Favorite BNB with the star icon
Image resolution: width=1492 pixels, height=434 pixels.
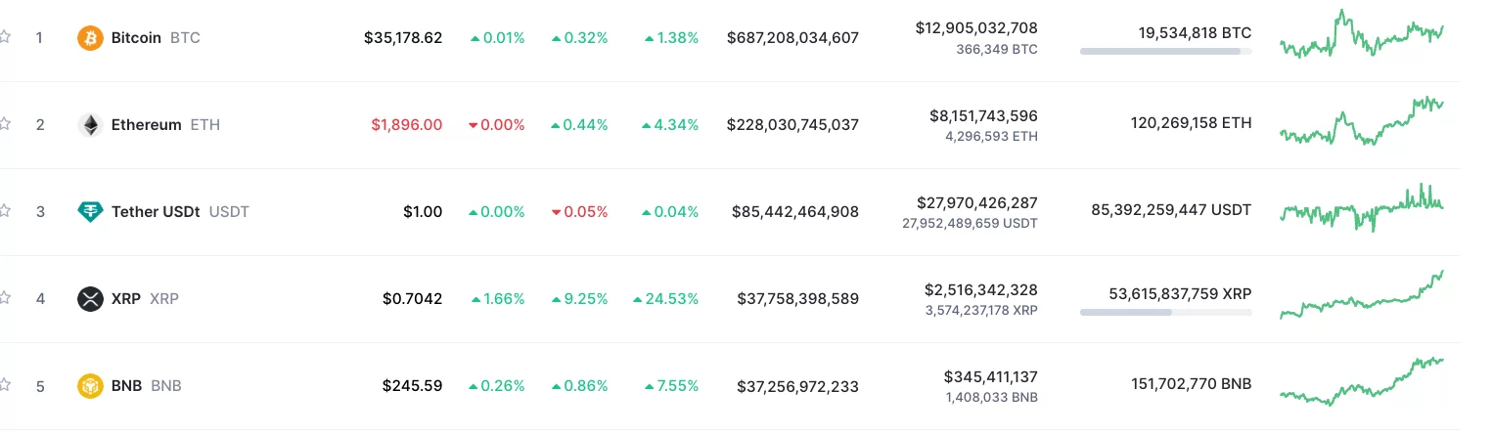pyautogui.click(x=5, y=385)
